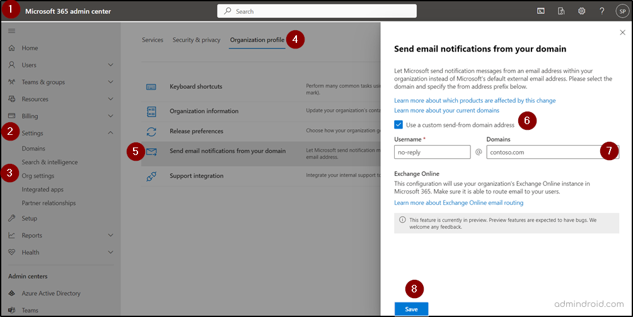Select the Organization profile tab
Screen dimensions: 633x317
257,40
